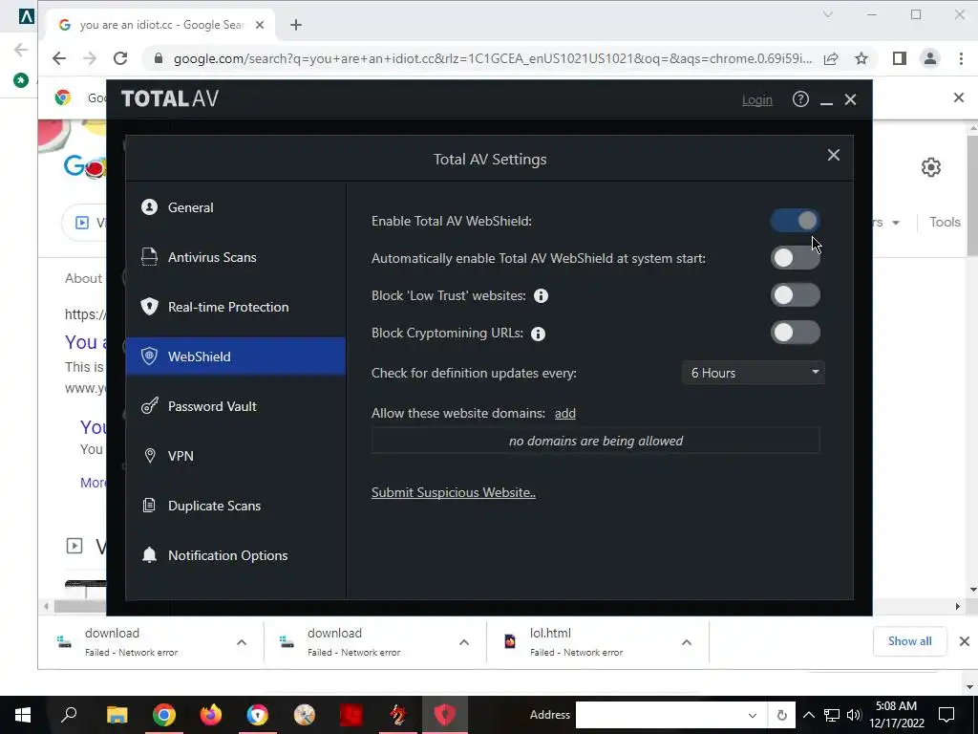
Task: Click taskbar Address refresh button
Action: (781, 715)
